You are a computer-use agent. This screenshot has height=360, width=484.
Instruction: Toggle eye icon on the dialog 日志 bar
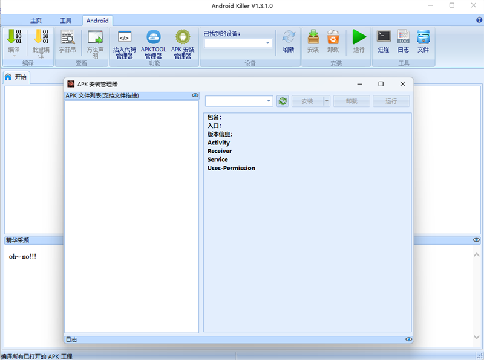pos(409,339)
